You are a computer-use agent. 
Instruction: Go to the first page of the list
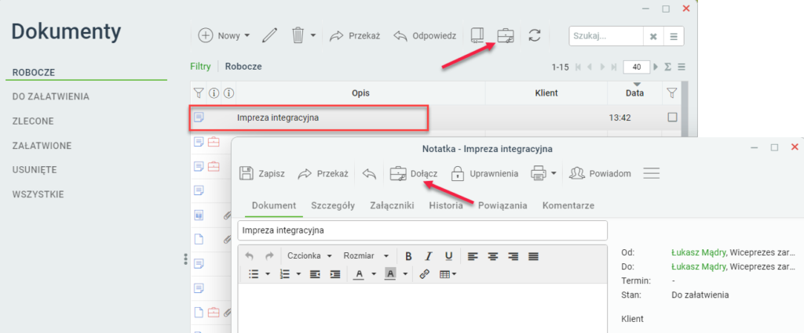pos(579,67)
